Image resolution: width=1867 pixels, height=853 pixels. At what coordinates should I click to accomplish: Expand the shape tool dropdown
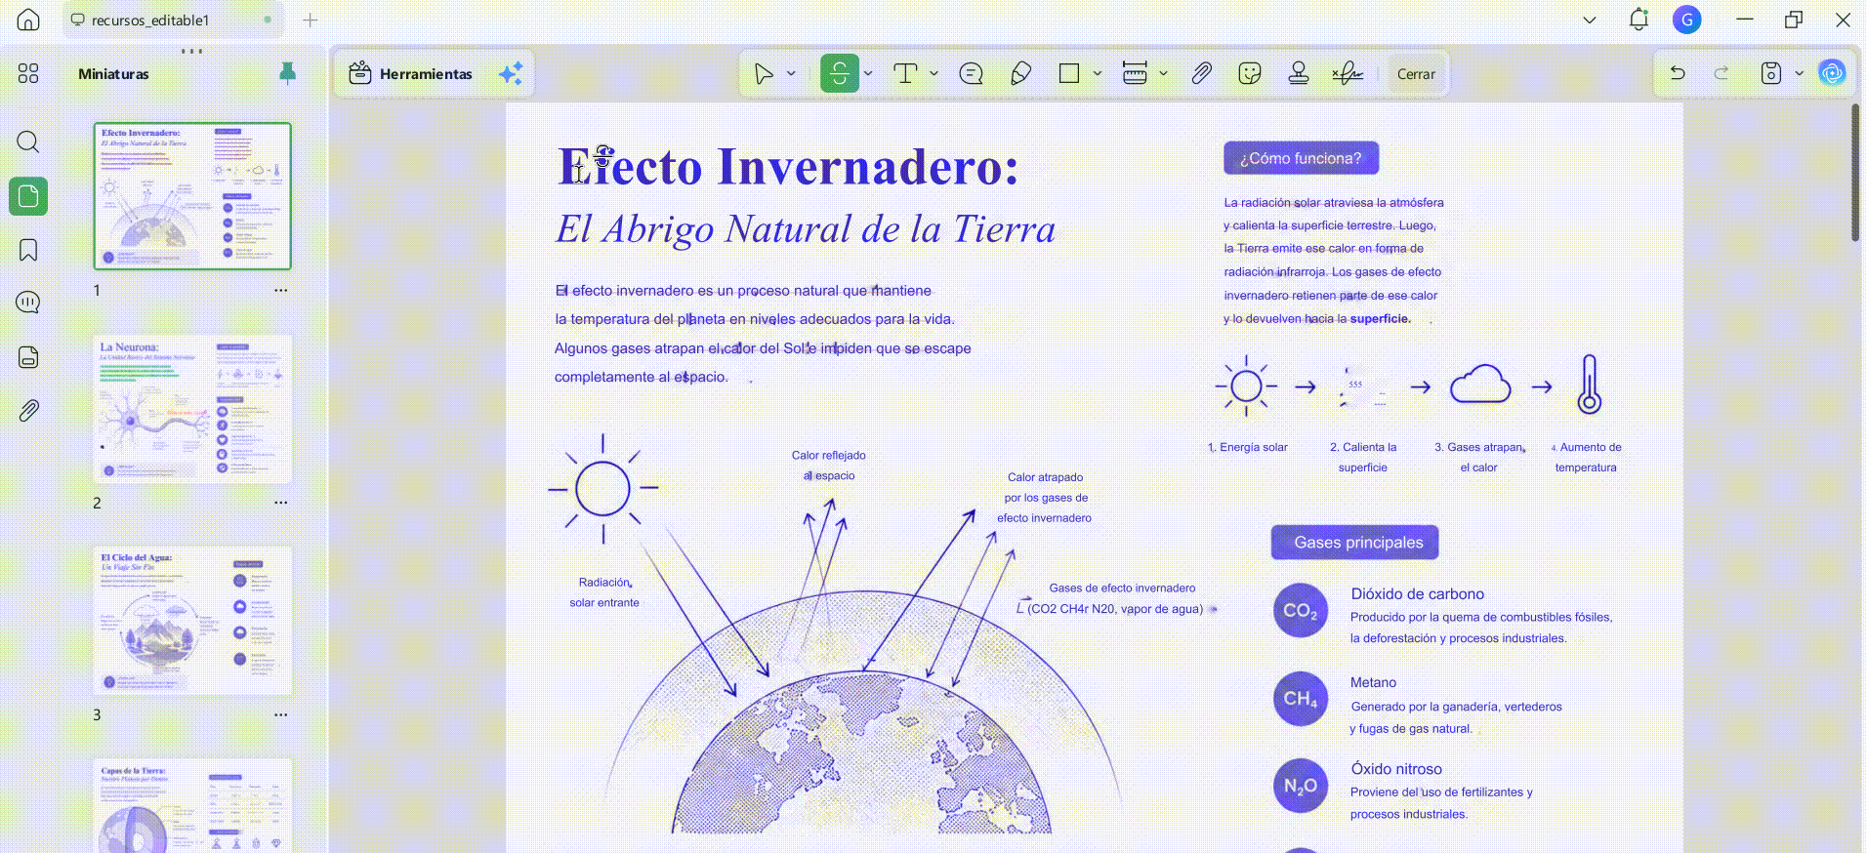click(x=1098, y=73)
